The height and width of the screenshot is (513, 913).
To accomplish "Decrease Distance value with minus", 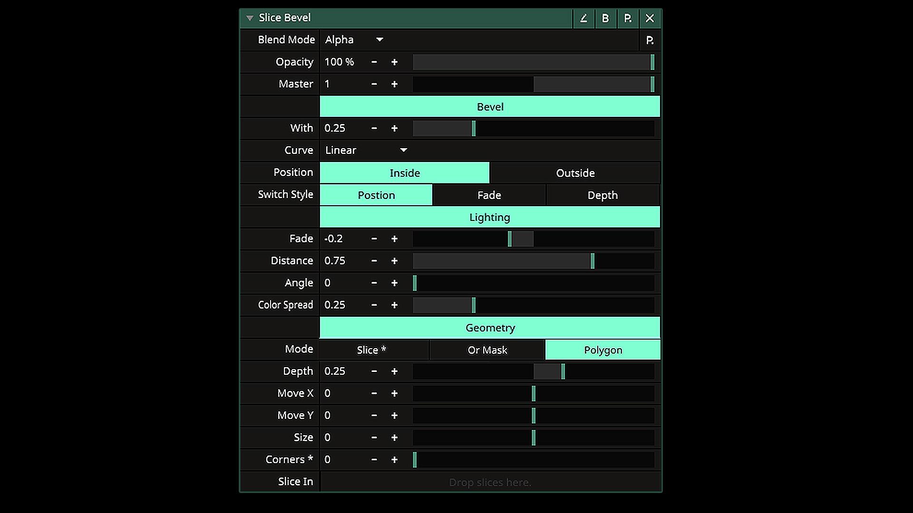I will click(374, 261).
